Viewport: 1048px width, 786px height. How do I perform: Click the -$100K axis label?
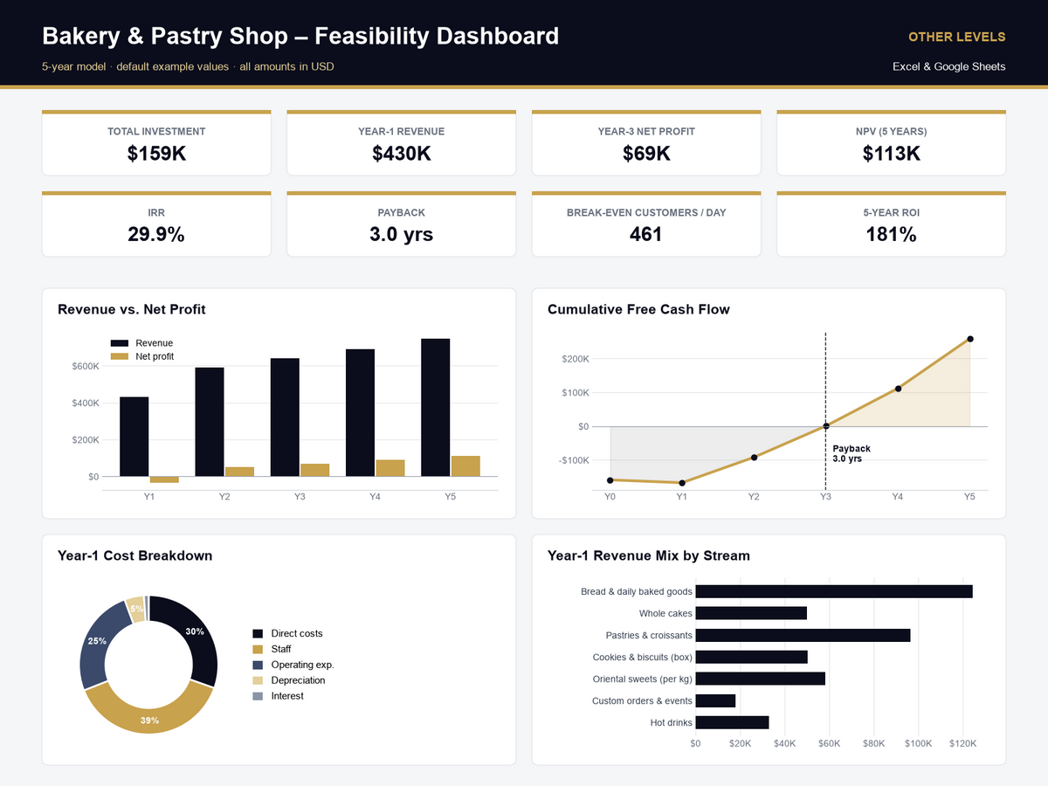click(574, 460)
